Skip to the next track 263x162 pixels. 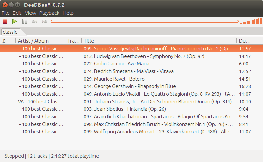44,21
